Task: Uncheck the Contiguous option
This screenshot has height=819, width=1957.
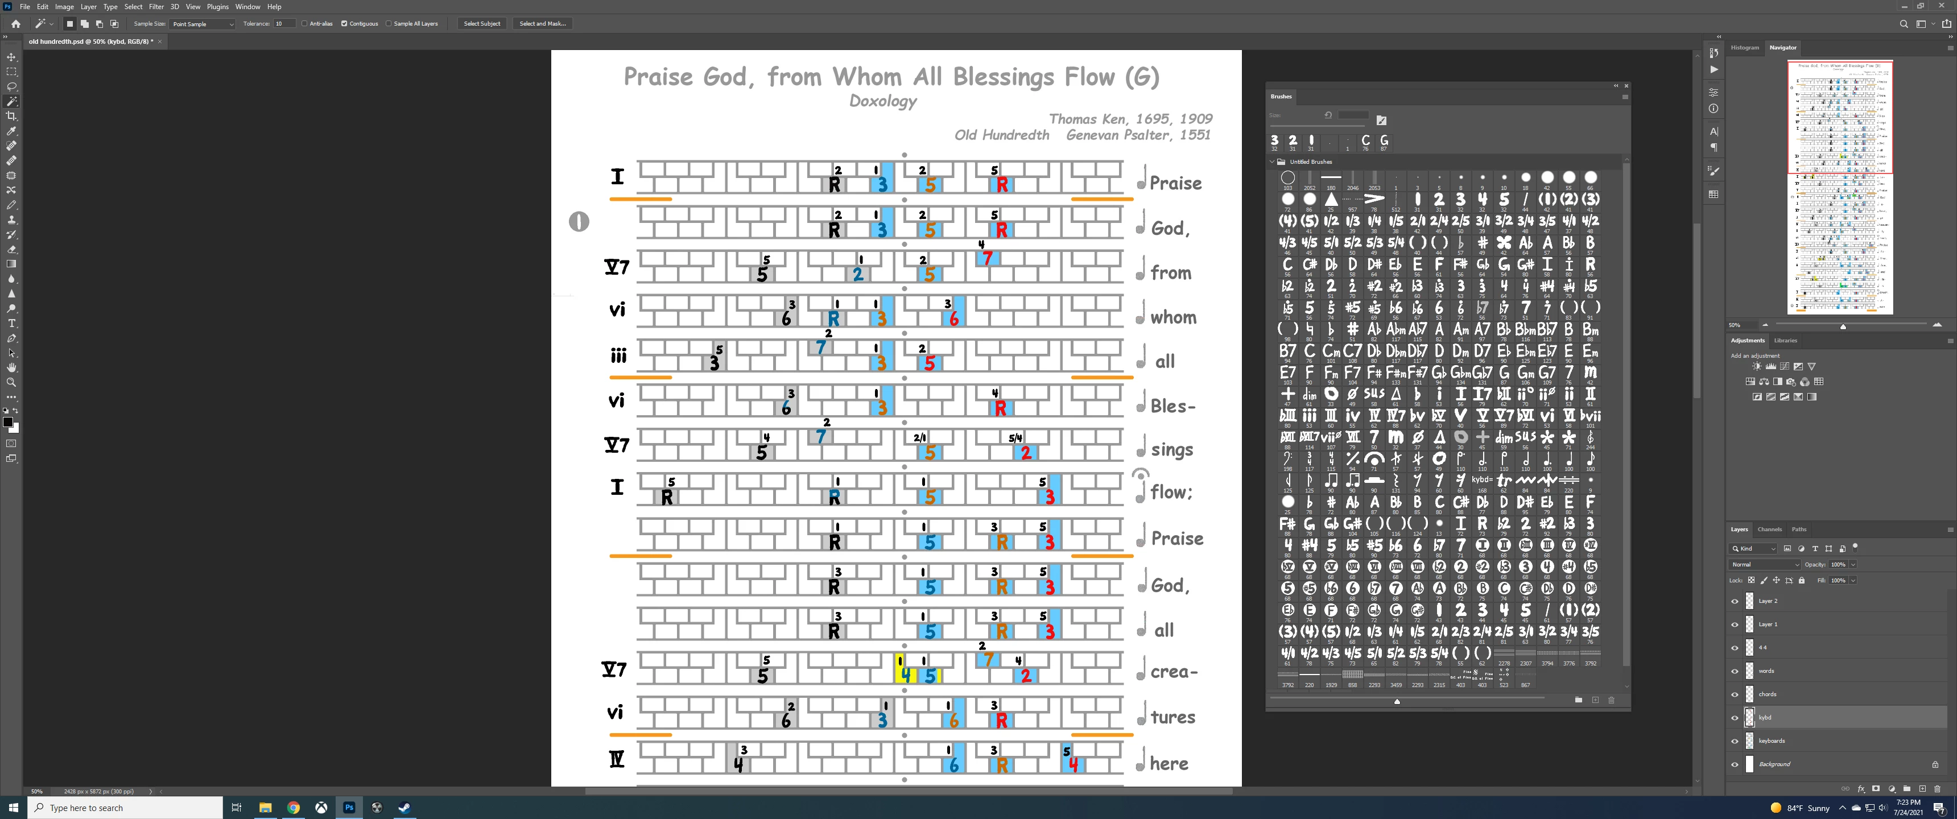Action: (344, 23)
